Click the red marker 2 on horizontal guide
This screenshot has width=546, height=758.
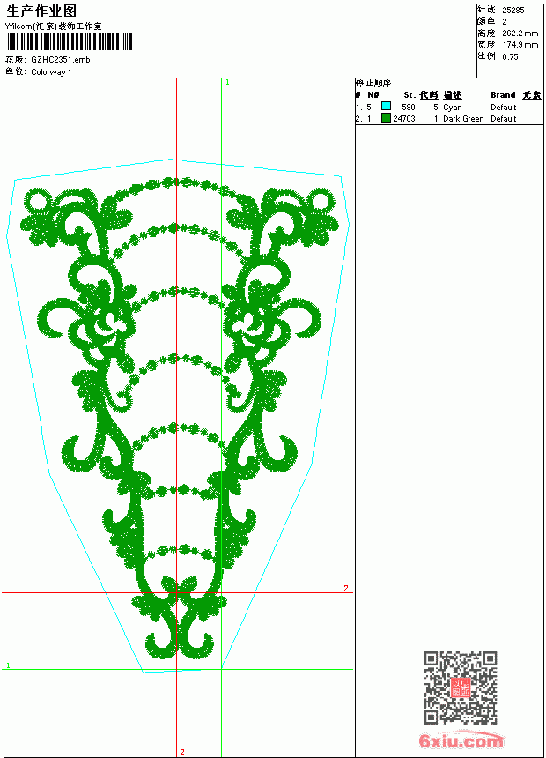tap(346, 588)
